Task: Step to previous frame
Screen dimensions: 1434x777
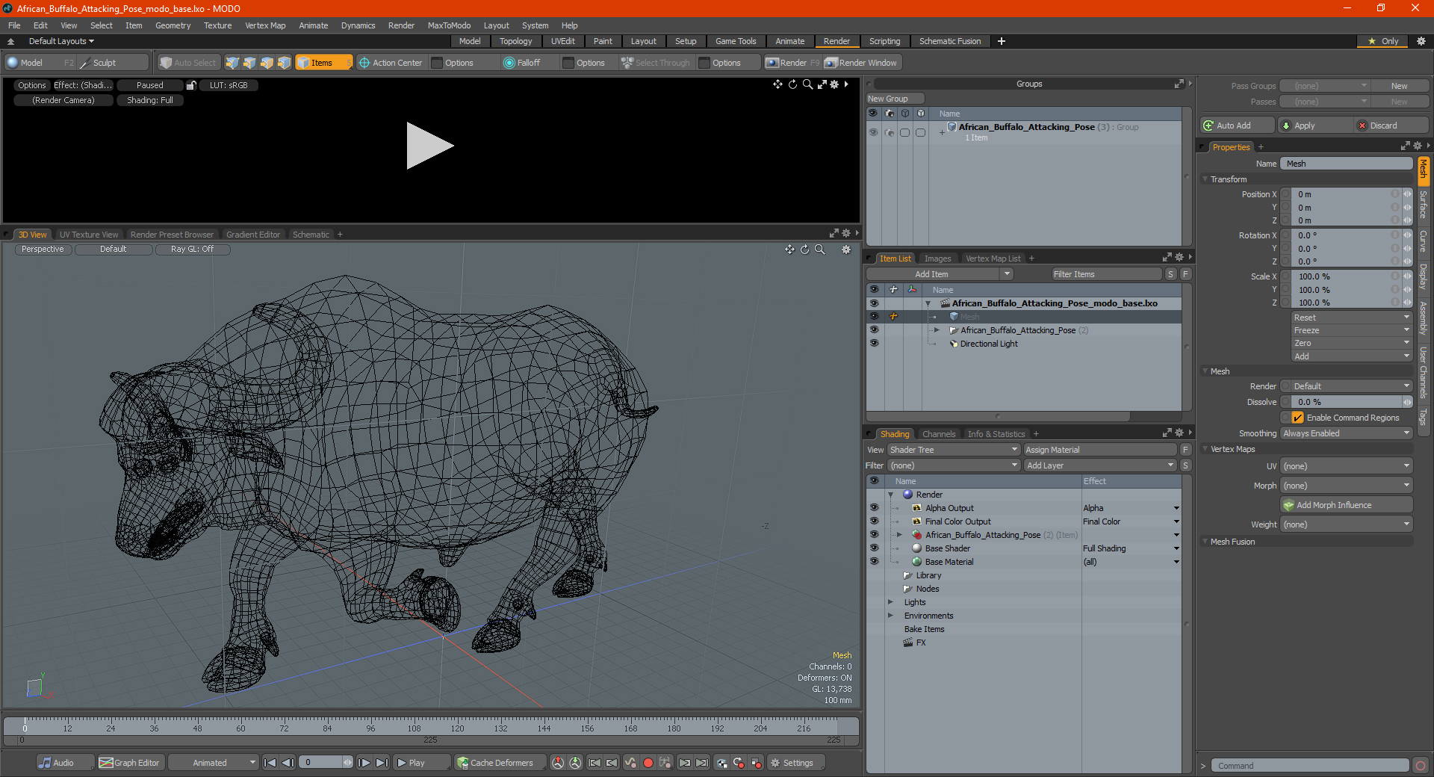Action: 288,763
